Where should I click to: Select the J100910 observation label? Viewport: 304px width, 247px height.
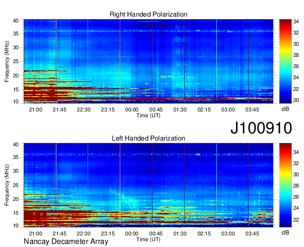[261, 128]
